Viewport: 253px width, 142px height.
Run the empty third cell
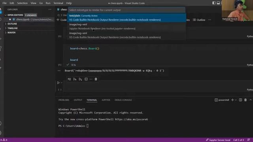tap(58, 83)
